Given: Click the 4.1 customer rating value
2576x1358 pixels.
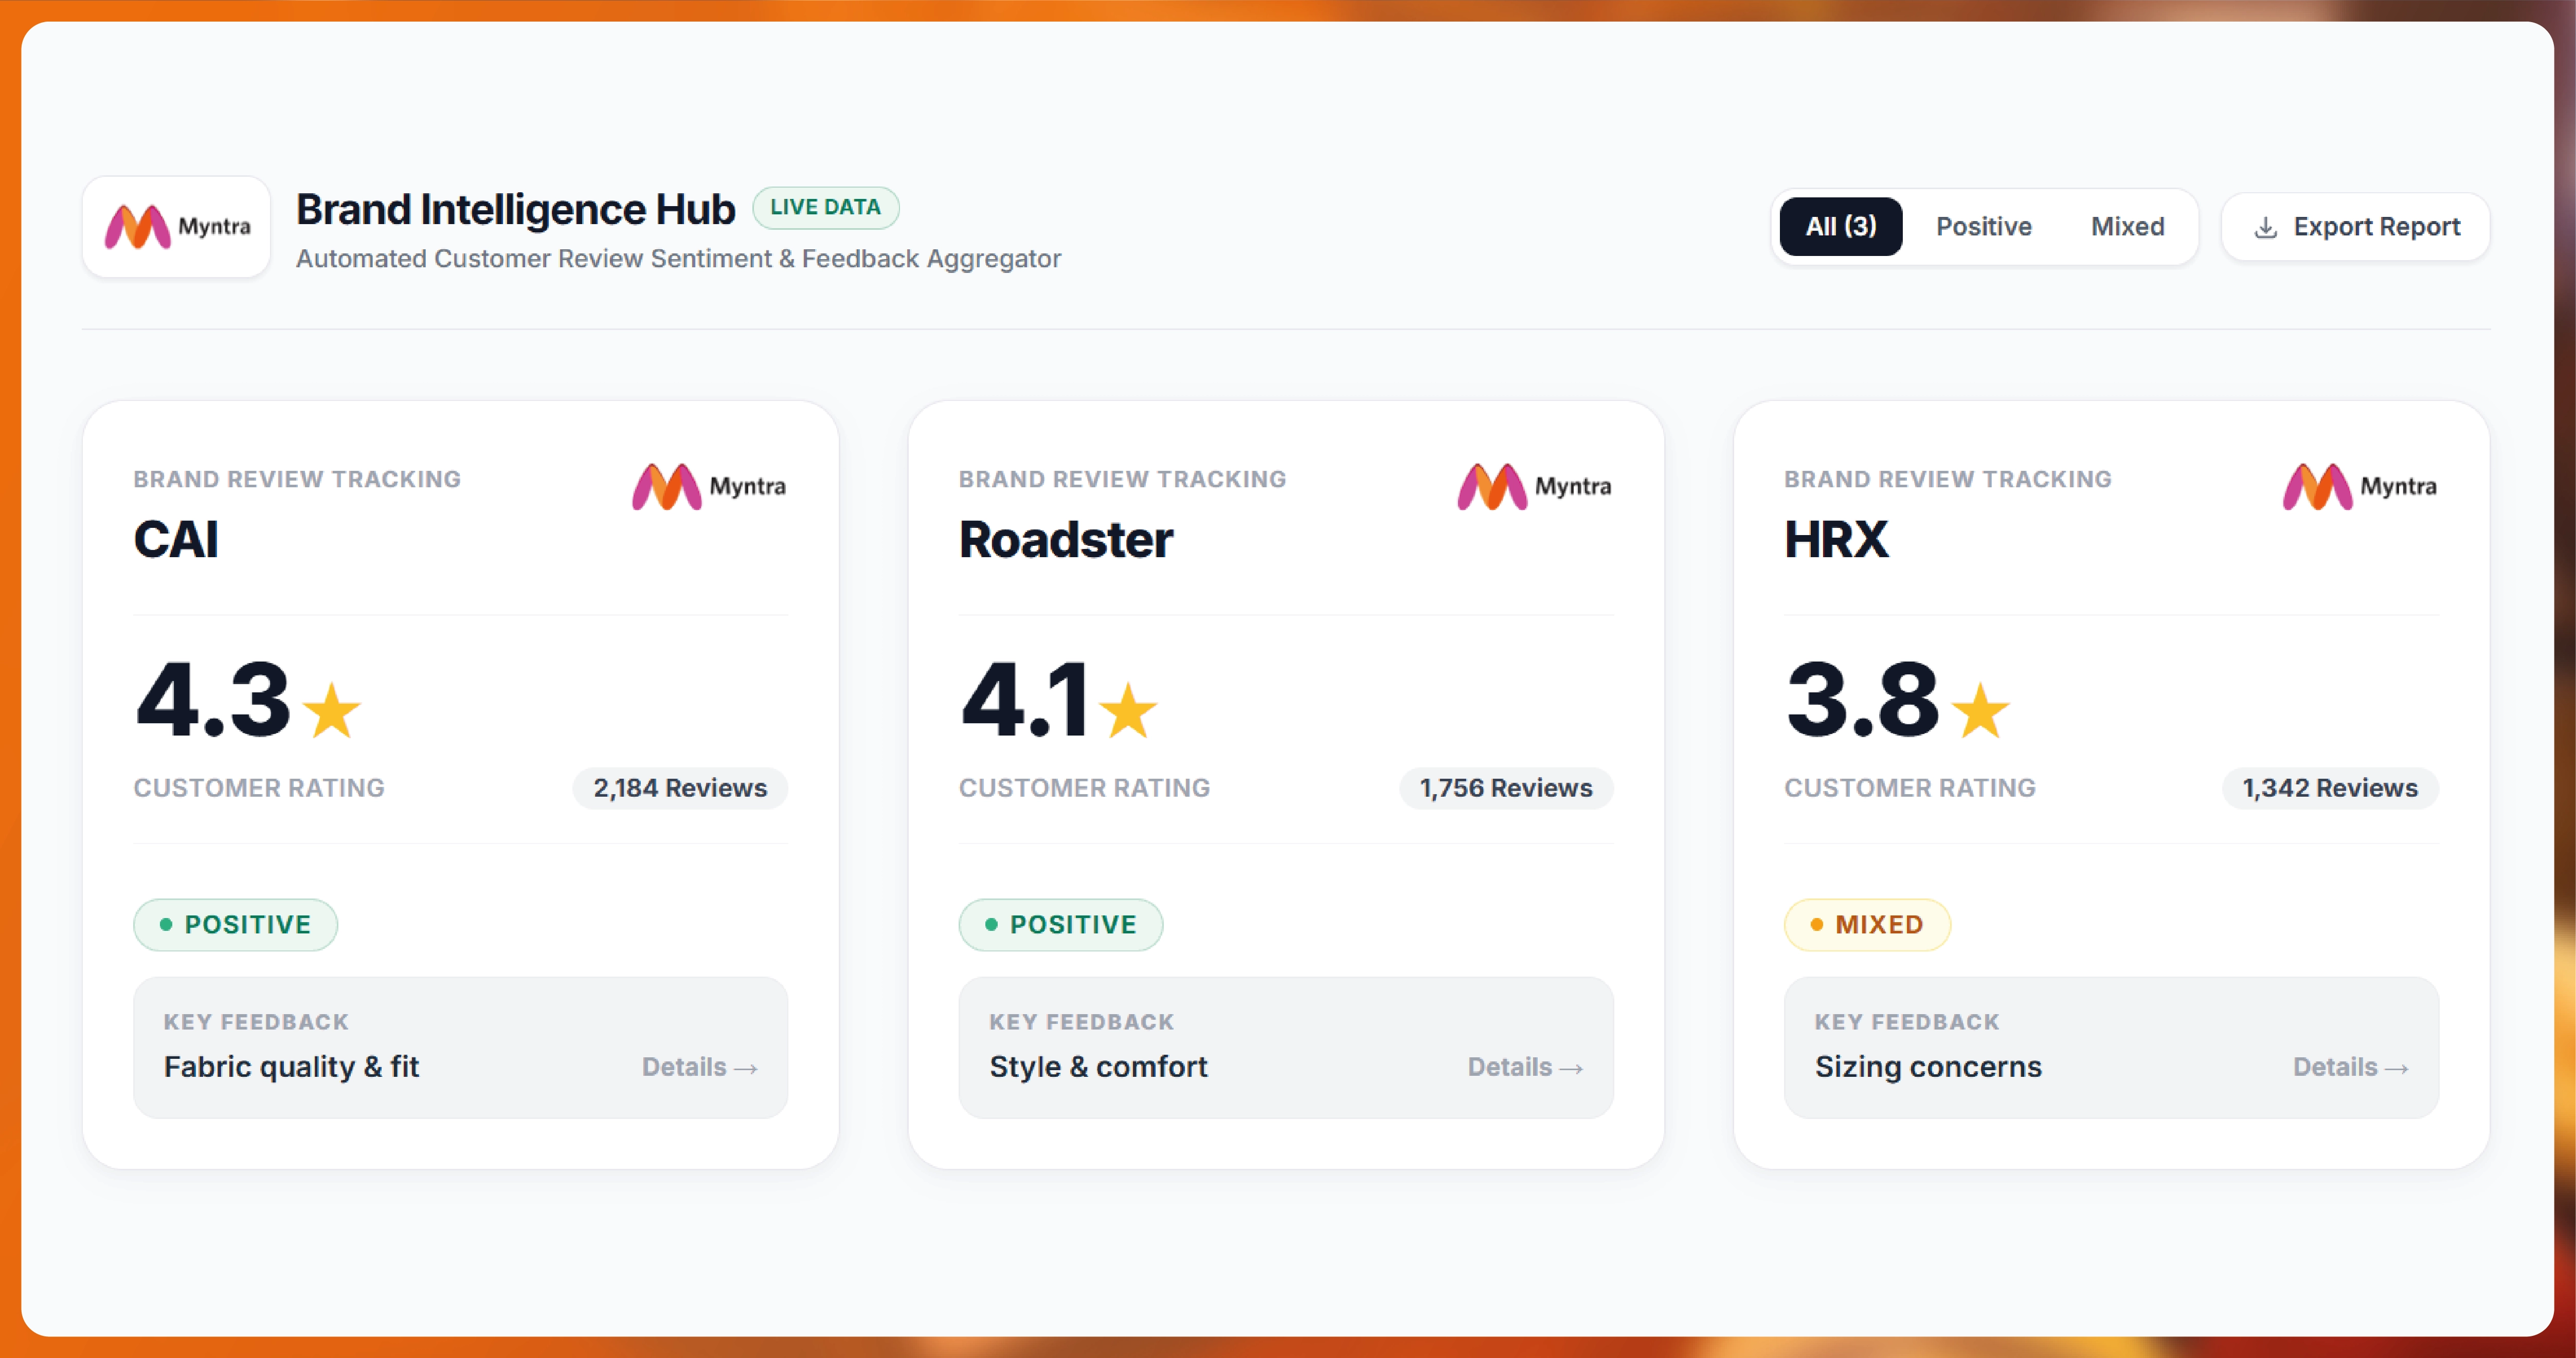Looking at the screenshot, I should 1025,701.
